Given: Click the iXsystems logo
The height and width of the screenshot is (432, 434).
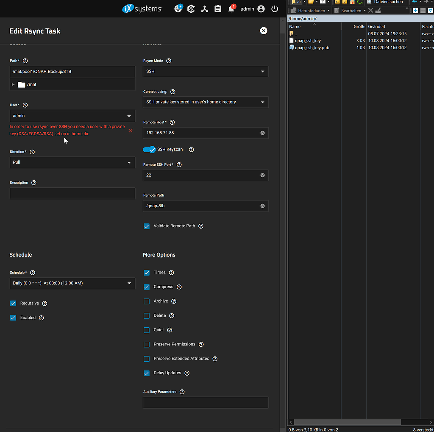Looking at the screenshot, I should 142,8.
